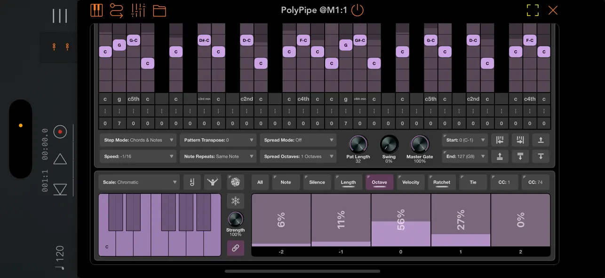Open the Spread Octaves dropdown
The width and height of the screenshot is (605, 278).
[x=298, y=156]
